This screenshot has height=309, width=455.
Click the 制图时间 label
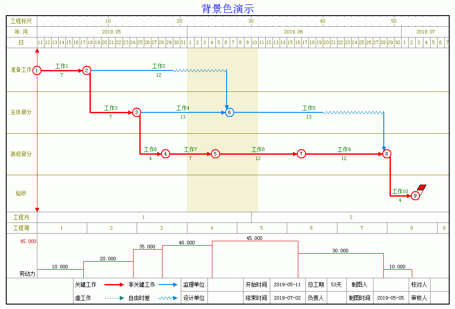(360, 298)
